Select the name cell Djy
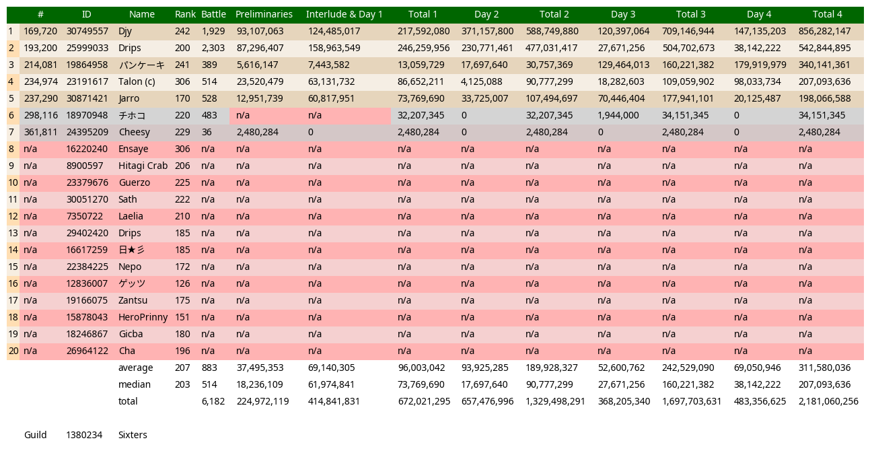 [125, 31]
